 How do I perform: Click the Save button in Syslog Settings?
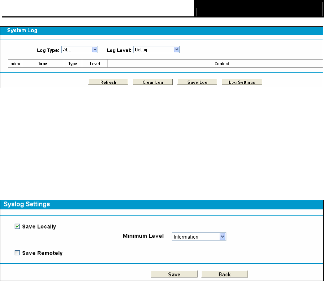click(174, 274)
